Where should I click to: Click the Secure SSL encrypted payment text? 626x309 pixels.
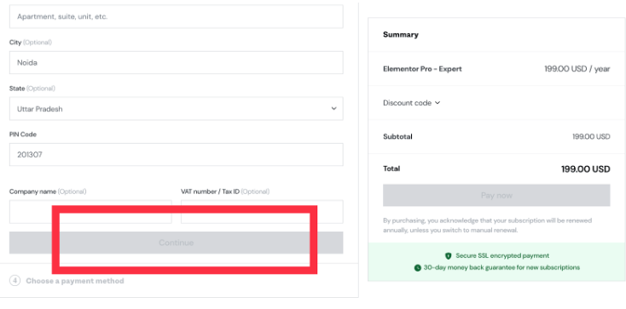coord(502,256)
